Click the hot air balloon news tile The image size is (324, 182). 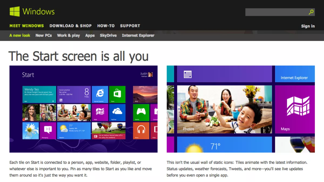click(x=109, y=131)
